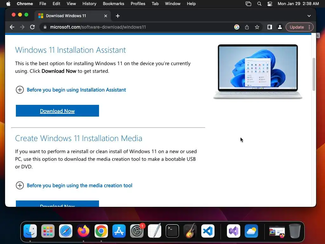Open Chrome's three-dot menu
The width and height of the screenshot is (325, 244).
click(309, 27)
